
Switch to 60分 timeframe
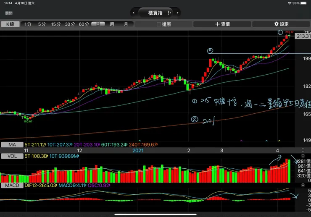84,24
